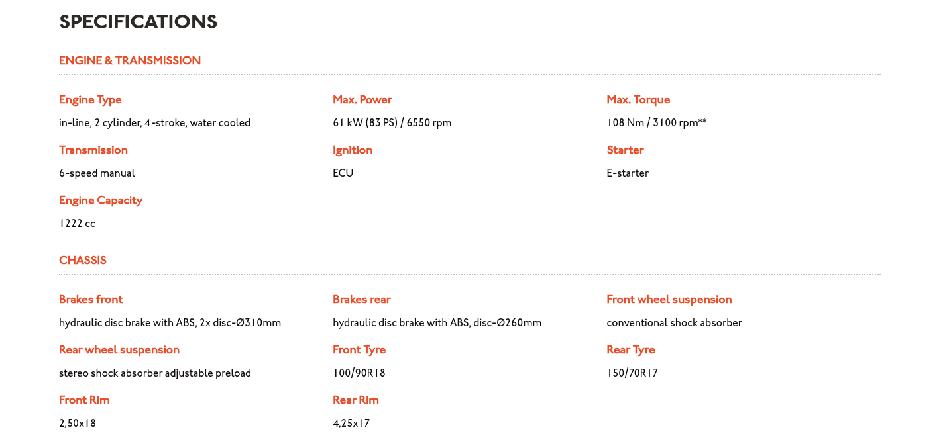Click the Front Rim label
This screenshot has width=945, height=446.
(84, 400)
